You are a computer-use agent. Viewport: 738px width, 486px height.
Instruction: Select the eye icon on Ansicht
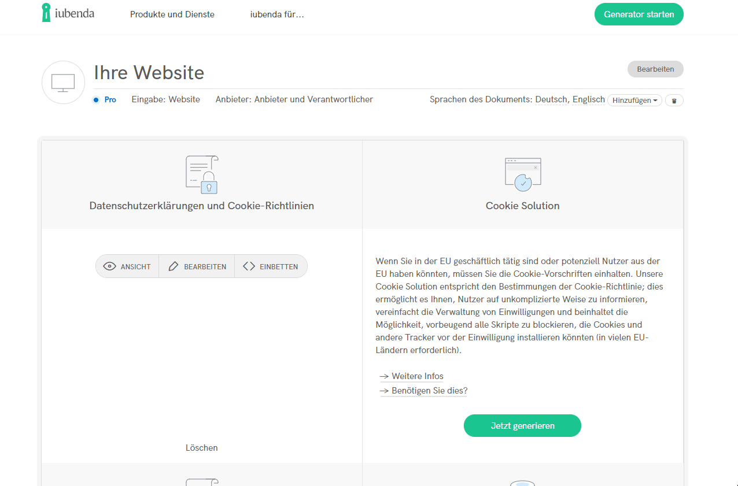click(x=109, y=266)
